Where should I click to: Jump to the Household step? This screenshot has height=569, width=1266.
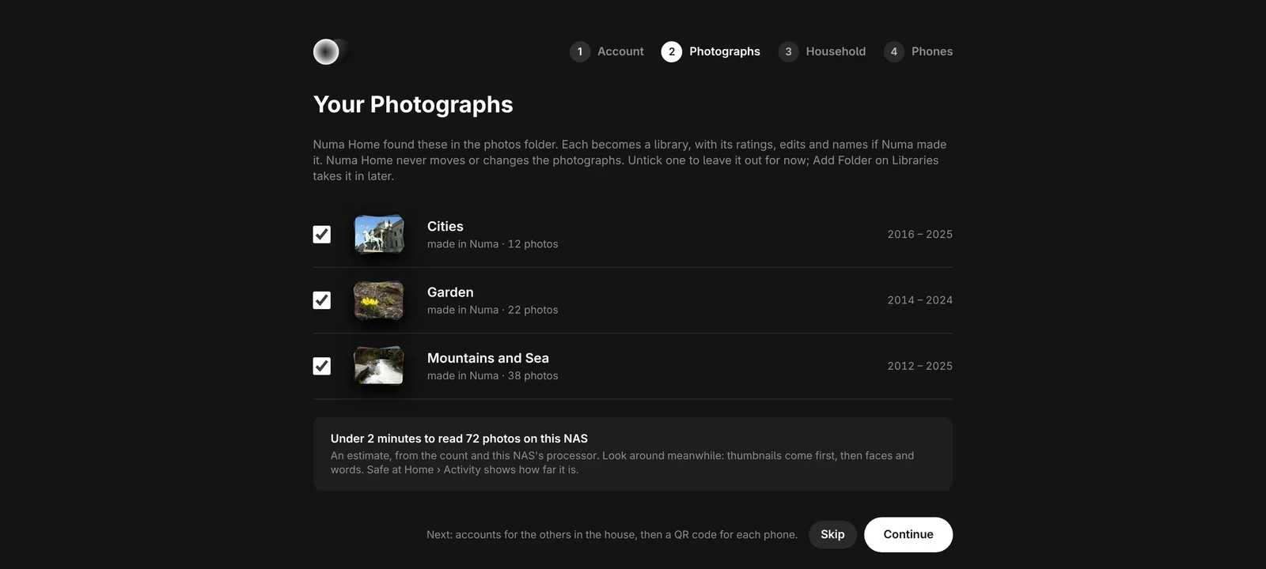822,51
